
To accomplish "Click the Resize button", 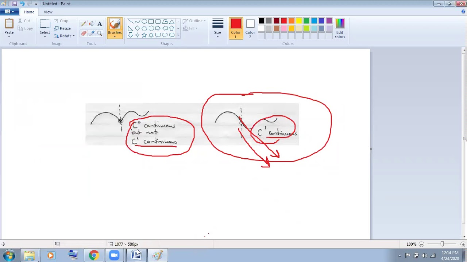I will pyautogui.click(x=62, y=28).
